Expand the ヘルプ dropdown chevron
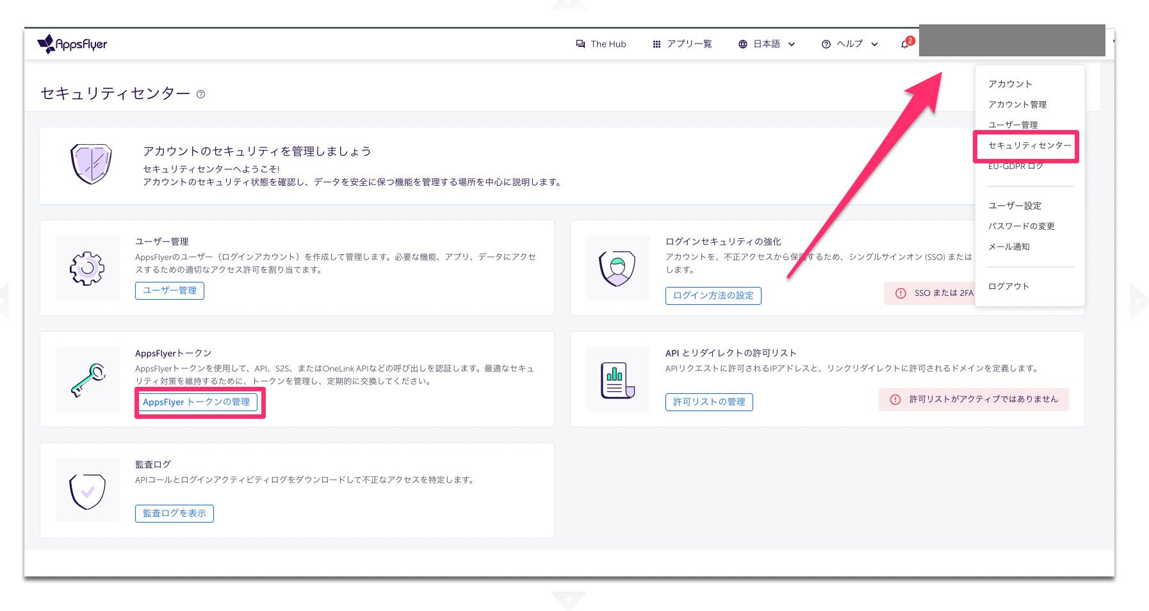This screenshot has height=611, width=1149. pos(874,44)
